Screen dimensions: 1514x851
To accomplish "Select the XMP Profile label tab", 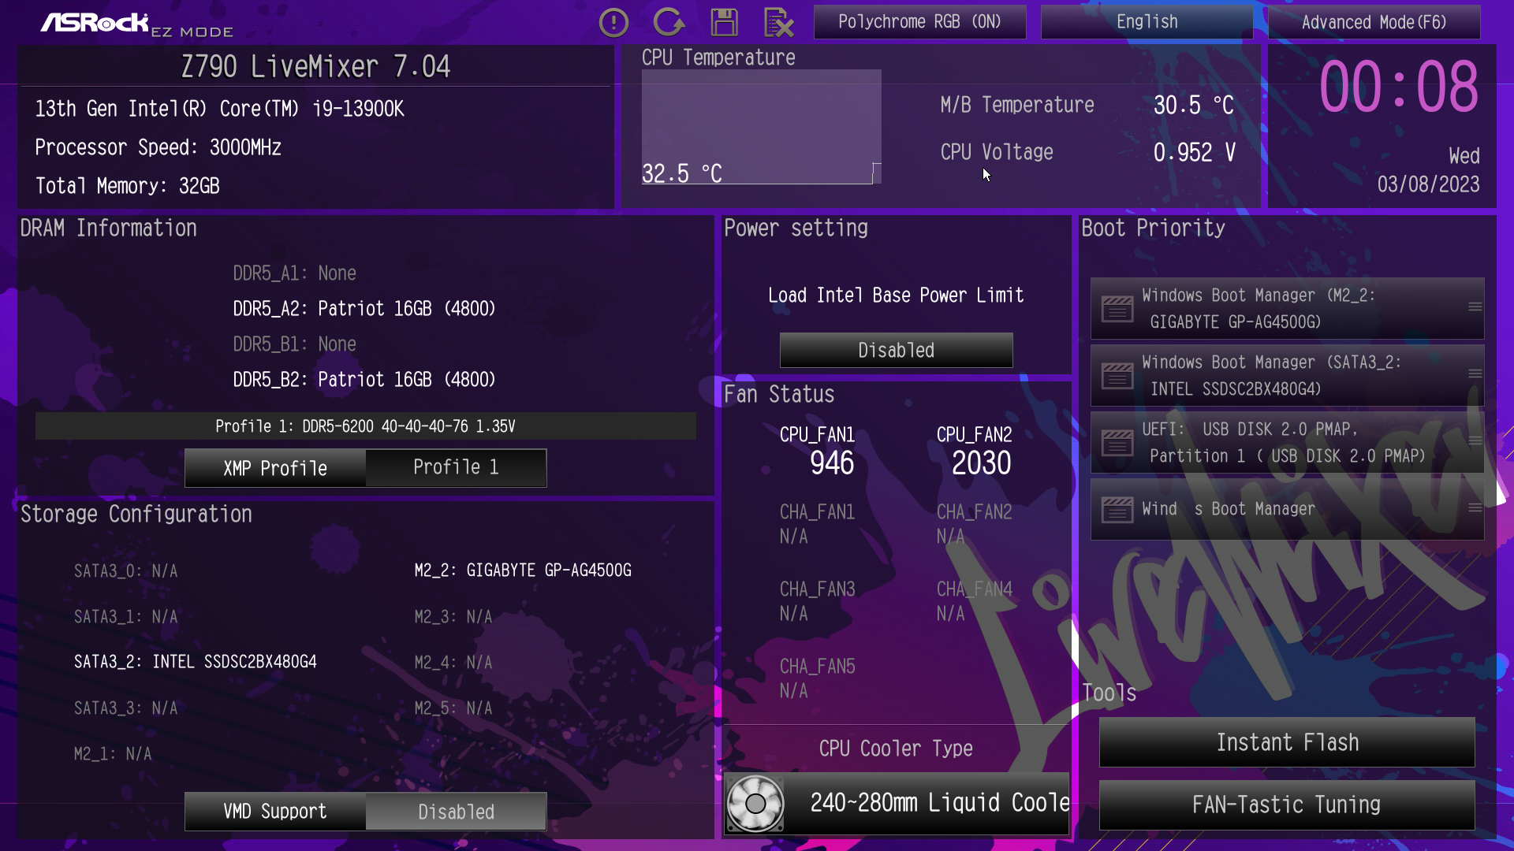I will 275,468.
